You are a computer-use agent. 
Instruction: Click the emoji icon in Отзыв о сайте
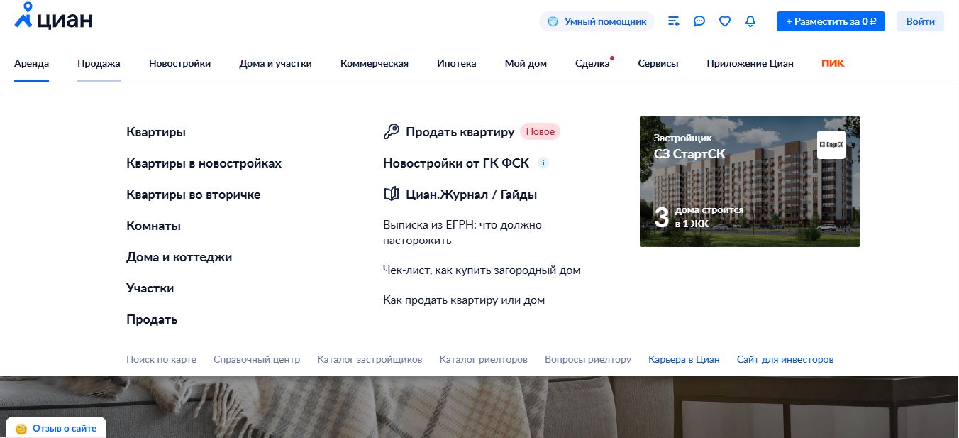point(21,429)
